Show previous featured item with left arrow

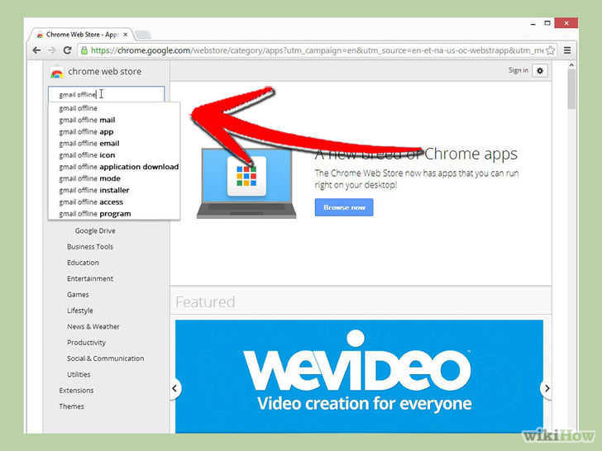pos(174,388)
